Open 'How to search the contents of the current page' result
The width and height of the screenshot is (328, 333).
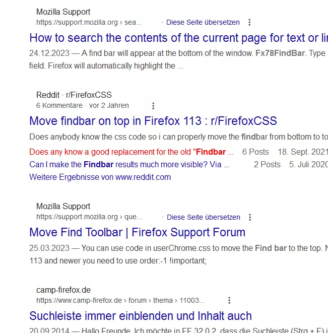click(x=179, y=38)
